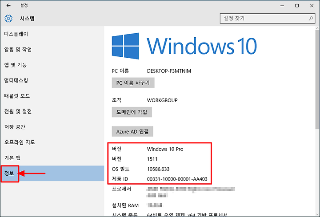Select 알림 및 작업 in sidebar
This screenshot has width=320, height=217.
(52, 50)
